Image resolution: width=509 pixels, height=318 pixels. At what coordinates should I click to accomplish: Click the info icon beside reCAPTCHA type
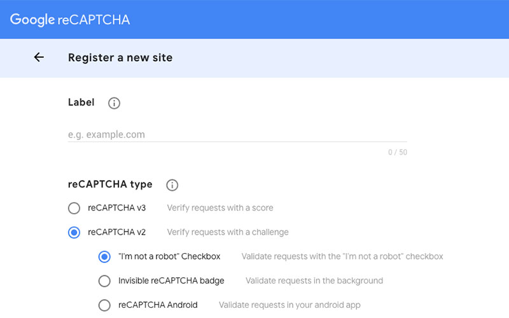tap(172, 185)
